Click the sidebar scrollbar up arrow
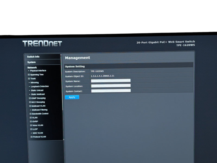The height and width of the screenshot is (163, 217). 61,55
